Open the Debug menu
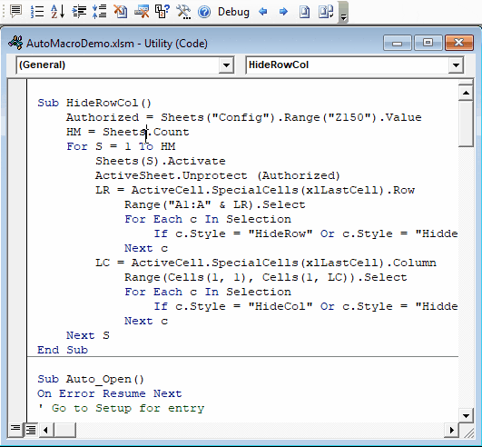This screenshot has height=447, width=482. pos(233,12)
